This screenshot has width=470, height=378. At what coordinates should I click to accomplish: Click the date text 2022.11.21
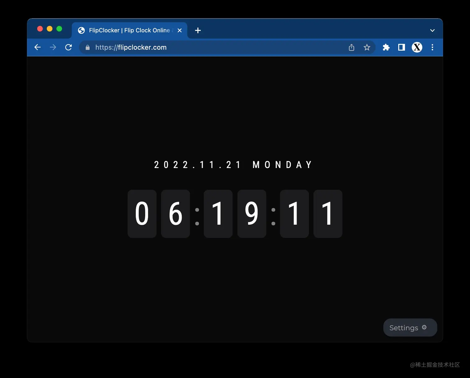(x=197, y=165)
